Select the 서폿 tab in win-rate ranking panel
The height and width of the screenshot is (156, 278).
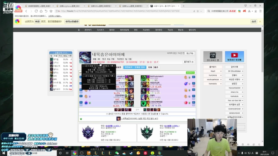click(69, 56)
